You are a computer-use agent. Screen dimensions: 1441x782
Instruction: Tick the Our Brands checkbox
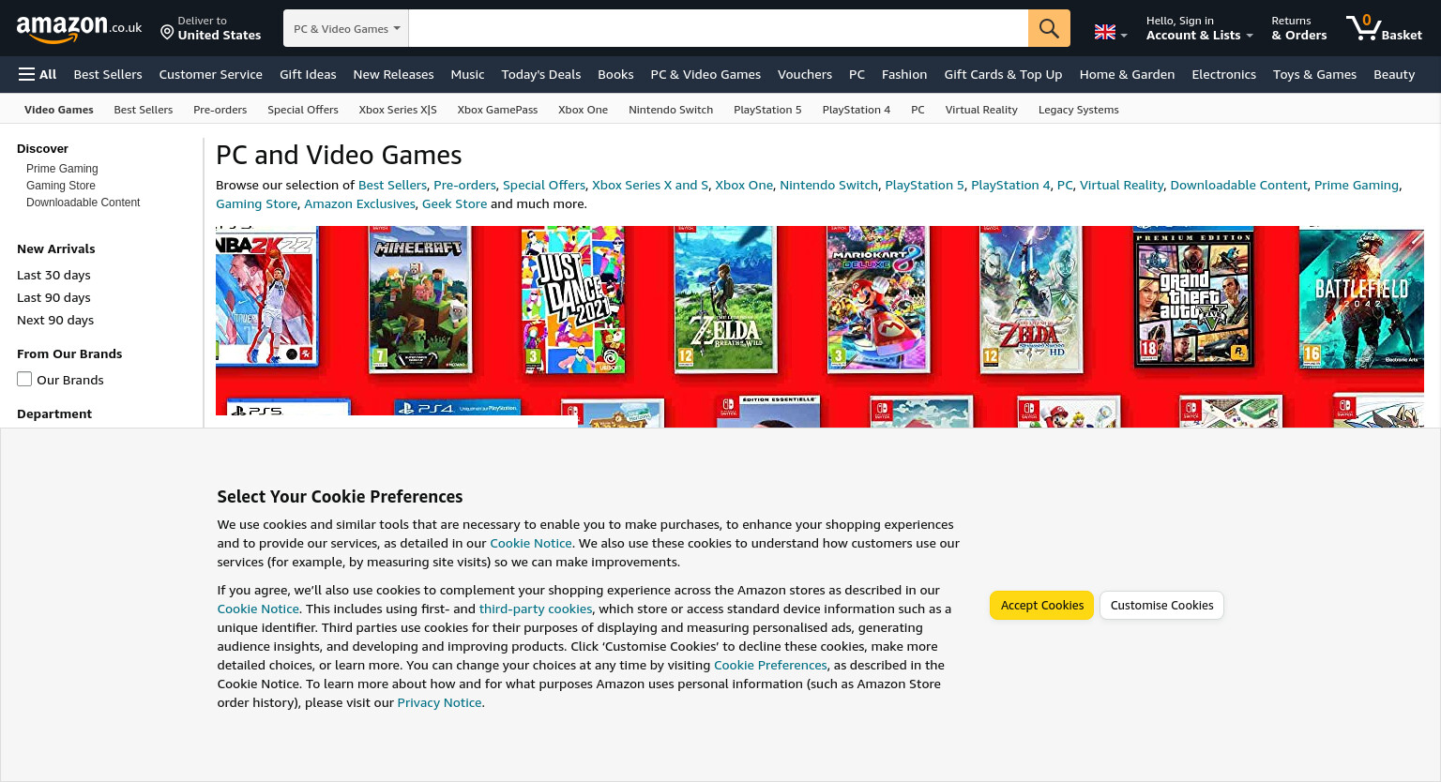[x=24, y=379]
